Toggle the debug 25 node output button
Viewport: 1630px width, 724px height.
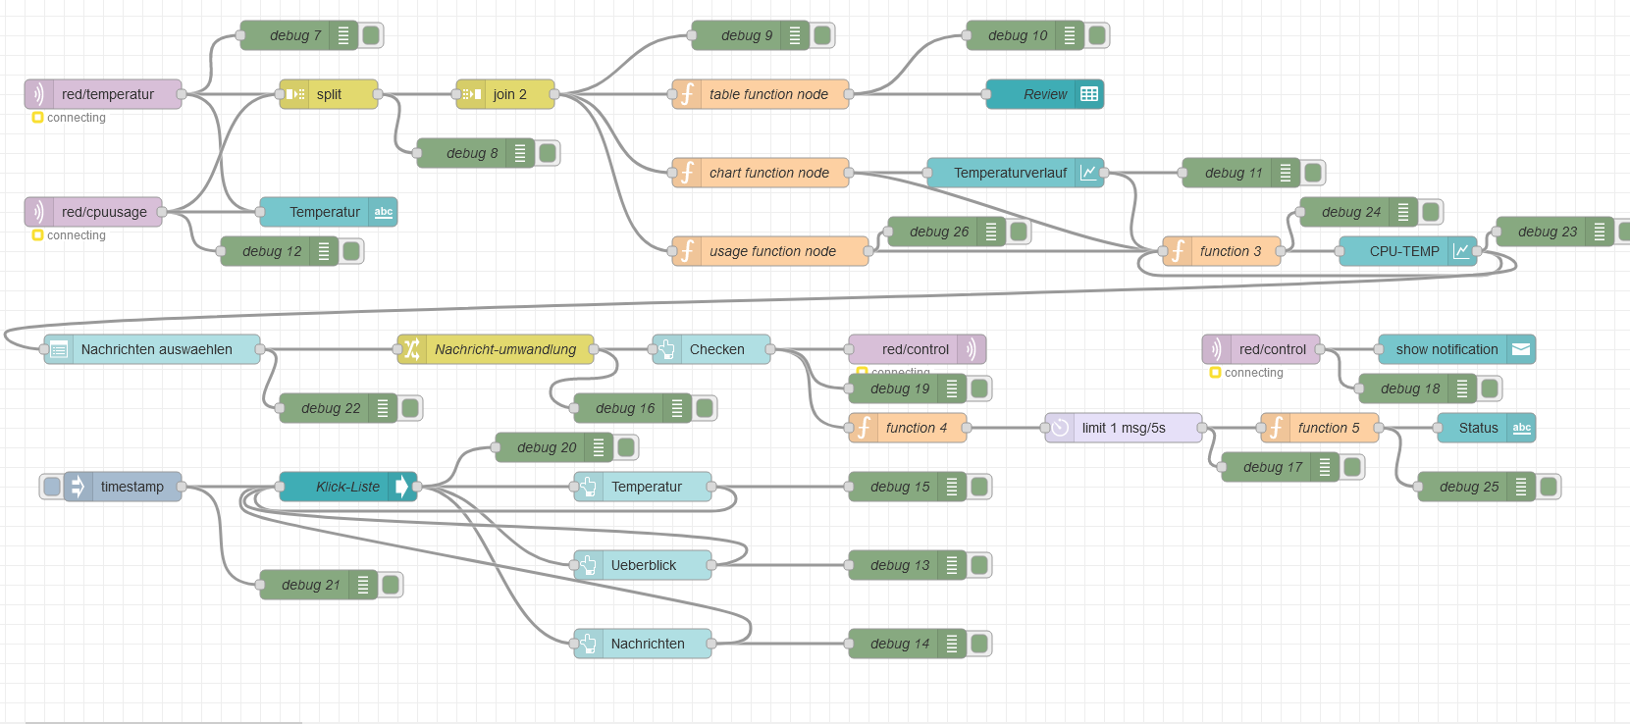click(1549, 487)
